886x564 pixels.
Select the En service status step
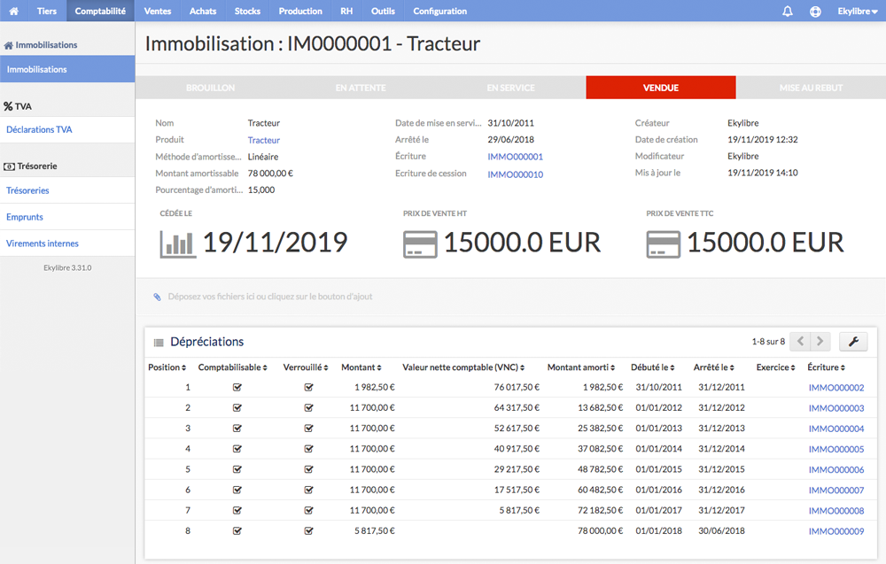tap(511, 88)
